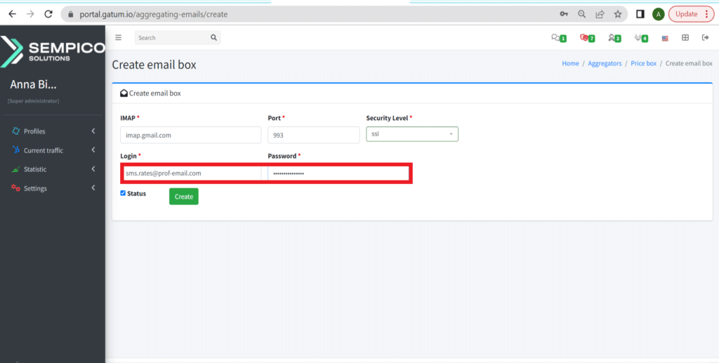Screen dimensions: 719x363
Task: Click the browser back arrow
Action: [x=13, y=14]
